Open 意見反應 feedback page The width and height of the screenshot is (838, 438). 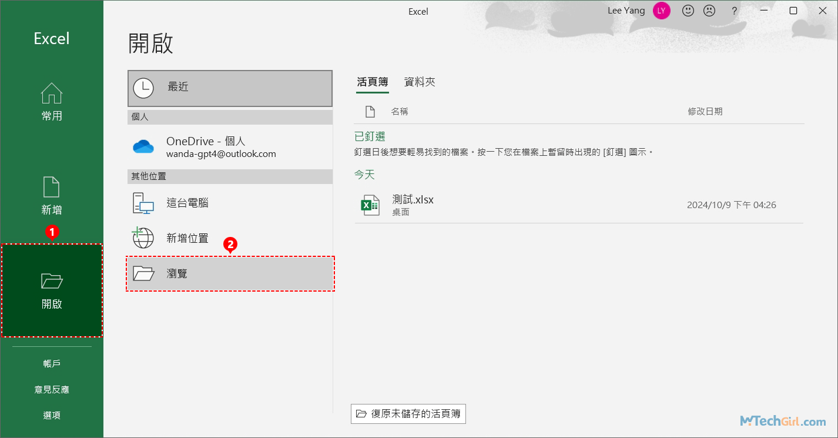tap(52, 389)
